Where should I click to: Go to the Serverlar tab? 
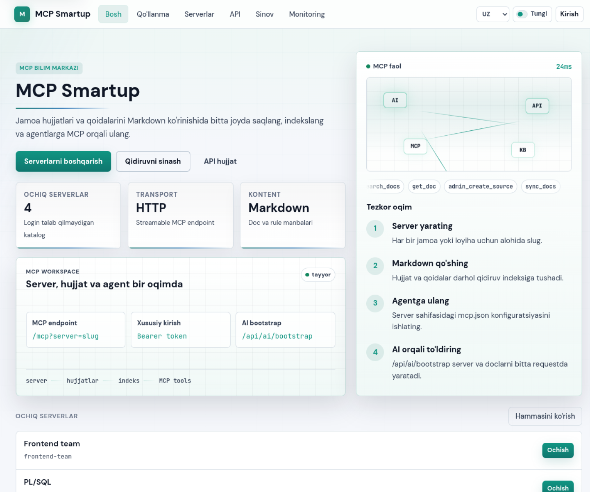tap(199, 14)
